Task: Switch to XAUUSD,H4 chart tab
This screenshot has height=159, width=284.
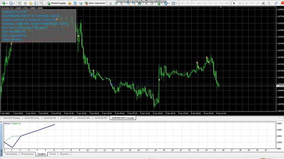Action: [x=50, y=118]
